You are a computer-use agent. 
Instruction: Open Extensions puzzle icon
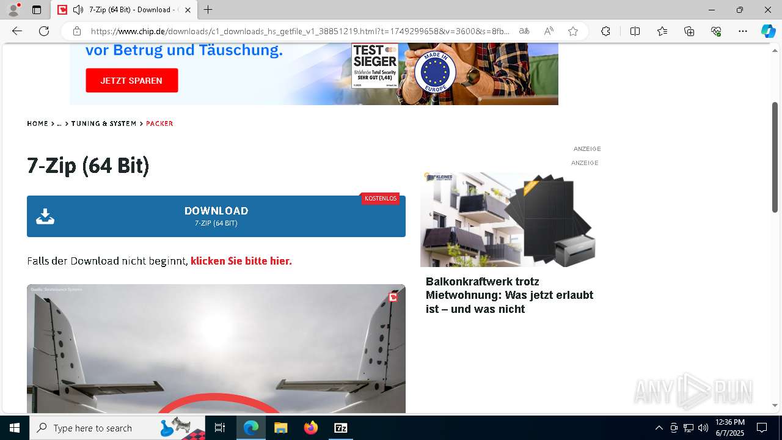[x=605, y=31]
